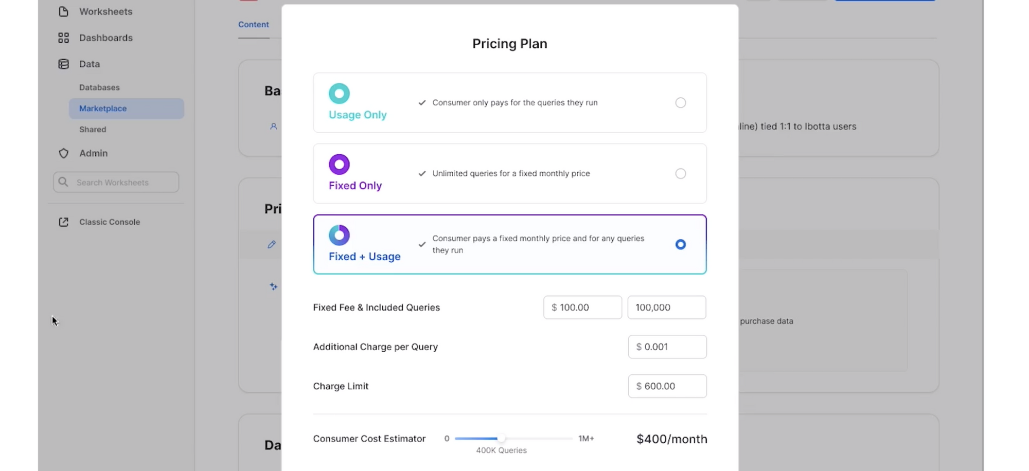
Task: Open Marketplace in the sidebar
Action: click(x=103, y=108)
